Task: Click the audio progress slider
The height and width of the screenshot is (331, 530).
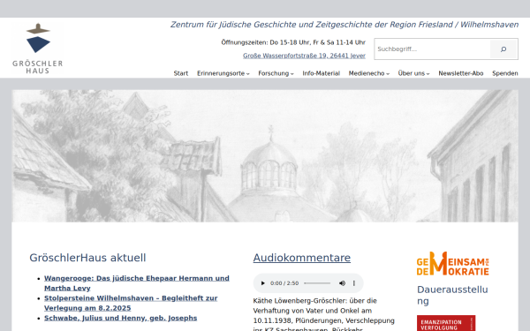Action: click(317, 283)
